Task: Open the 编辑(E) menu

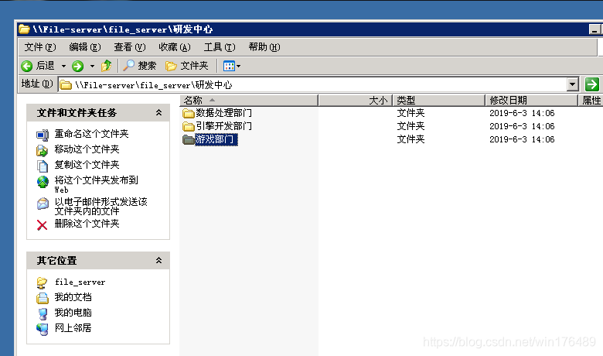Action: [x=85, y=47]
